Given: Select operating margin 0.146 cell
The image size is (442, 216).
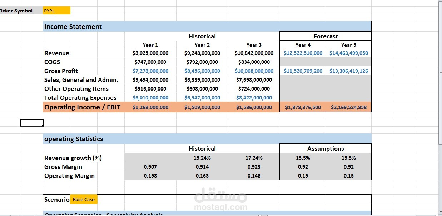Looking at the screenshot, I should coord(254,176).
